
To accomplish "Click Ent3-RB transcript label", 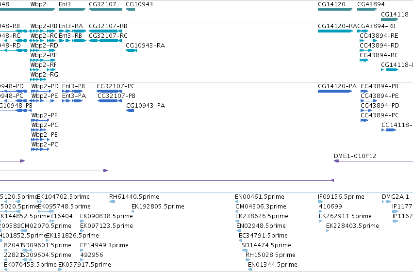I will coord(70,35).
